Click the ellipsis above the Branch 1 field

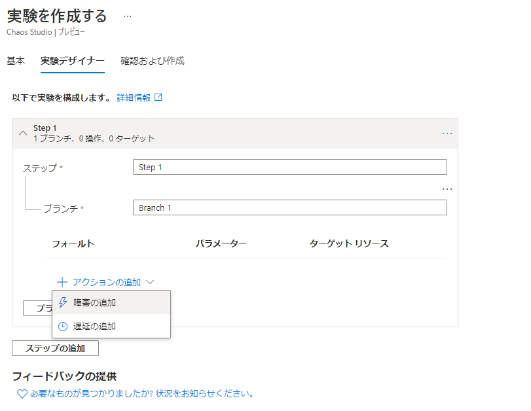447,188
